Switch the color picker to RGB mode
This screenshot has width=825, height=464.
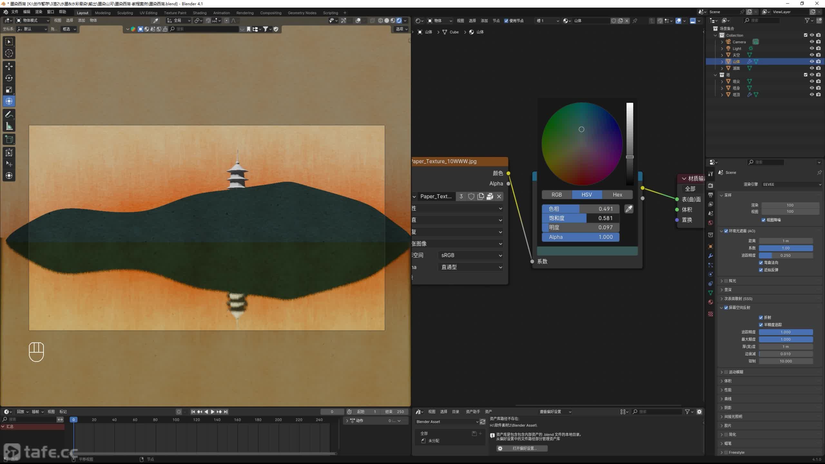point(557,195)
